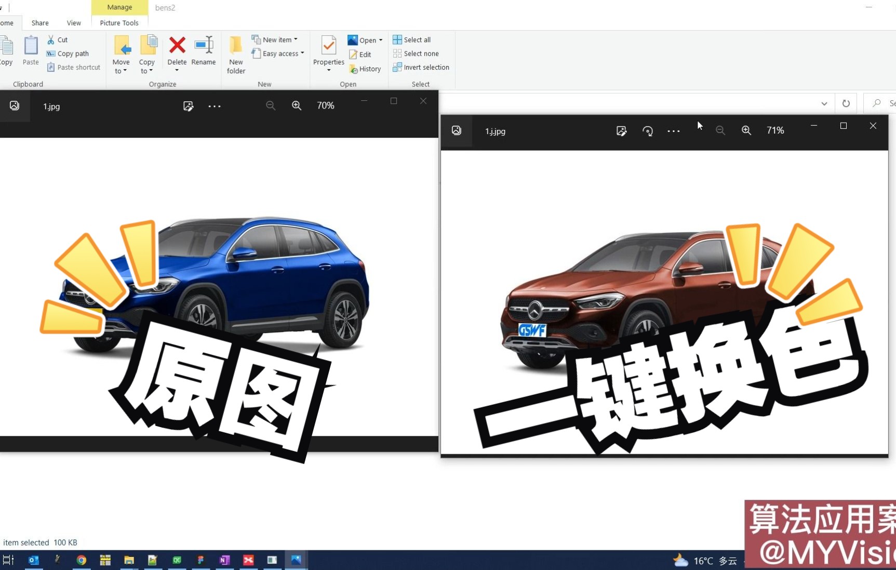Click the Photos home icon in 1.jpg window
This screenshot has height=570, width=896.
coord(15,105)
